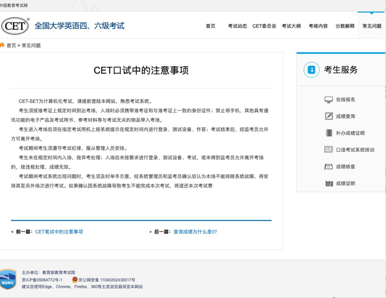Open next article 查询成绩为什么是0?

point(195,232)
